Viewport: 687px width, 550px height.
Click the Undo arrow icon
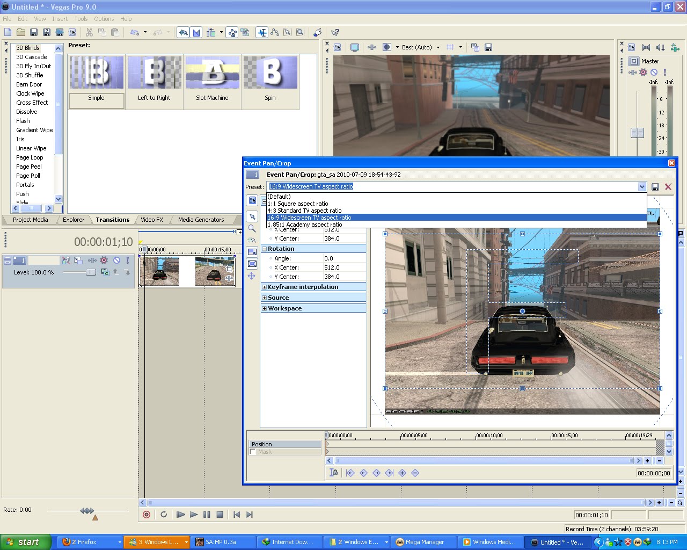tap(135, 32)
